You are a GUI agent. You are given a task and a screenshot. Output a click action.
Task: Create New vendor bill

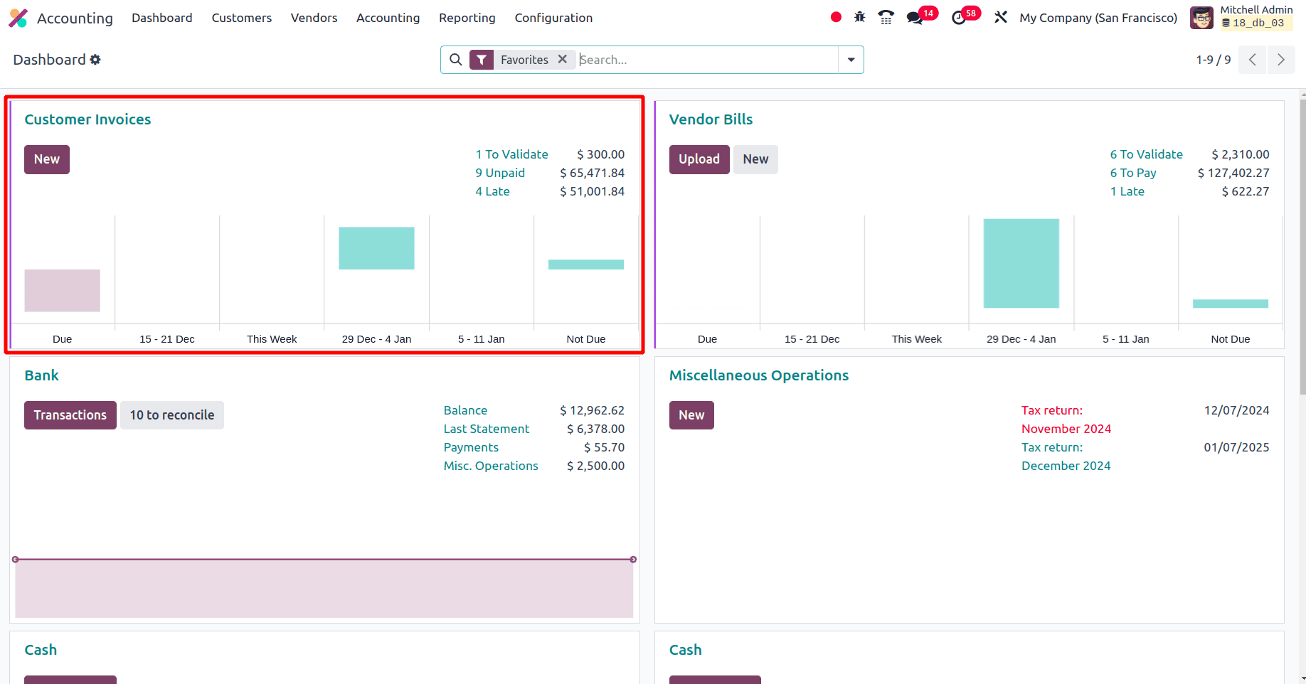point(755,159)
